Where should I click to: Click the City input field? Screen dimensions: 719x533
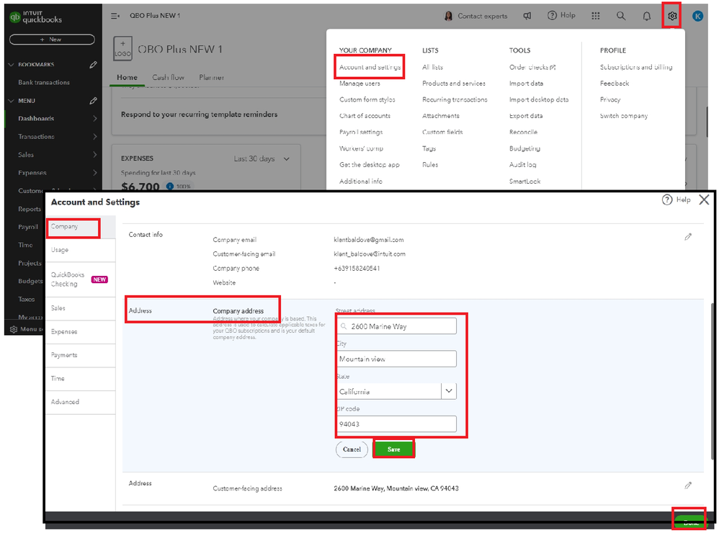point(396,359)
